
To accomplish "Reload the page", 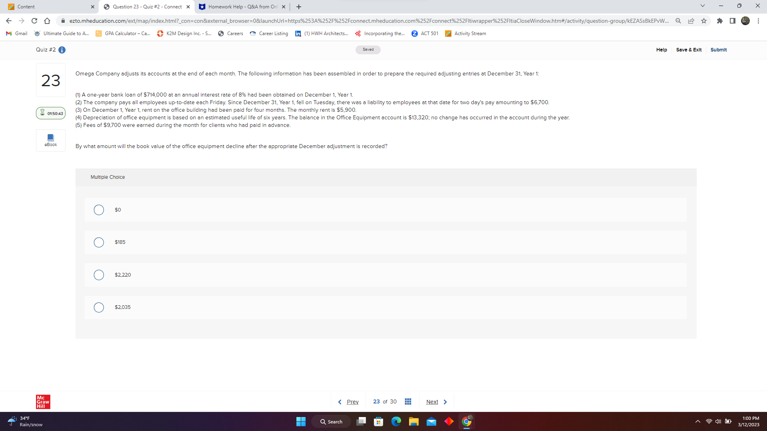I will pyautogui.click(x=34, y=21).
